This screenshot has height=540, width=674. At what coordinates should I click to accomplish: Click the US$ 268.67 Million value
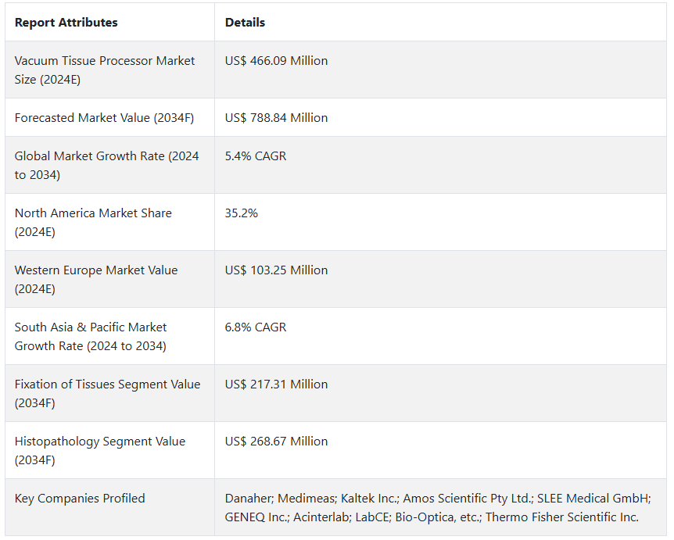click(276, 442)
